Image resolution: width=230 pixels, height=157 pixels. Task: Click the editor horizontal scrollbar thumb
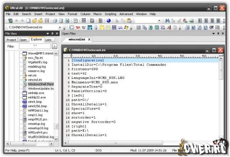coord(115,143)
